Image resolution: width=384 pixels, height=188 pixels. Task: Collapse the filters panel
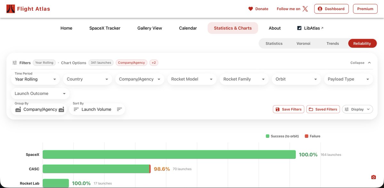coord(361,63)
